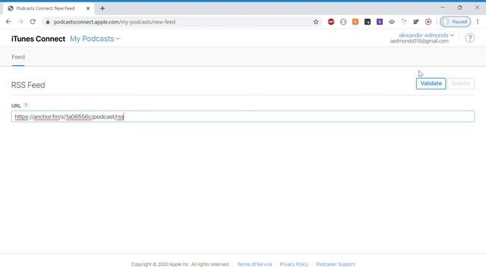Click the question mark help icon
This screenshot has height=273, width=486.
pos(470,38)
